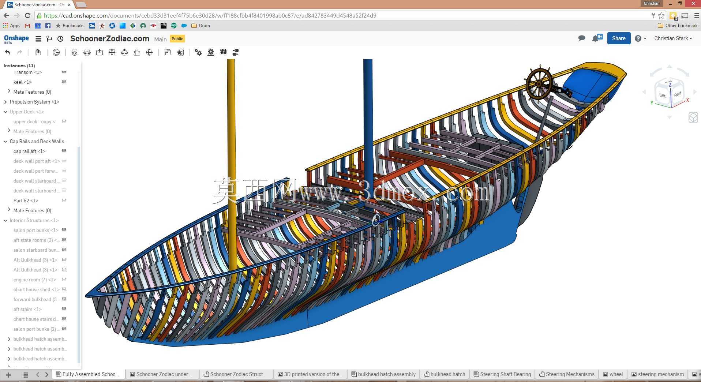Open the Onshape hamburger document menu
This screenshot has width=701, height=382.
coord(38,38)
